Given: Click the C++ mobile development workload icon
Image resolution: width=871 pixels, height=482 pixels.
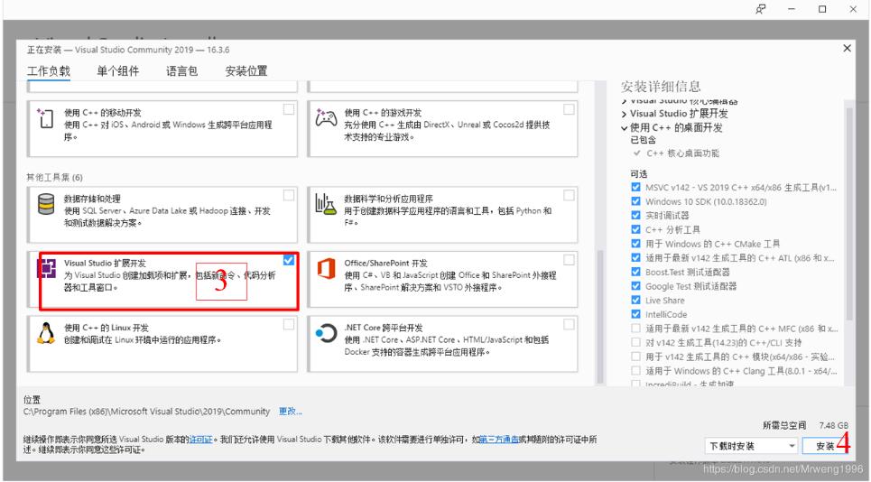Looking at the screenshot, I should pos(45,119).
